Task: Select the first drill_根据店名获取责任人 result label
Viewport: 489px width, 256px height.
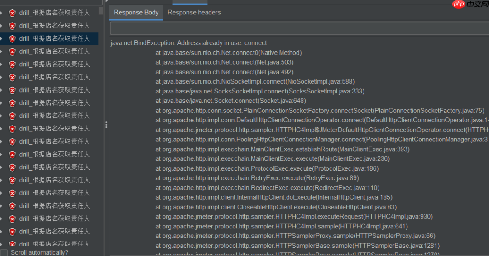Action: (54, 13)
